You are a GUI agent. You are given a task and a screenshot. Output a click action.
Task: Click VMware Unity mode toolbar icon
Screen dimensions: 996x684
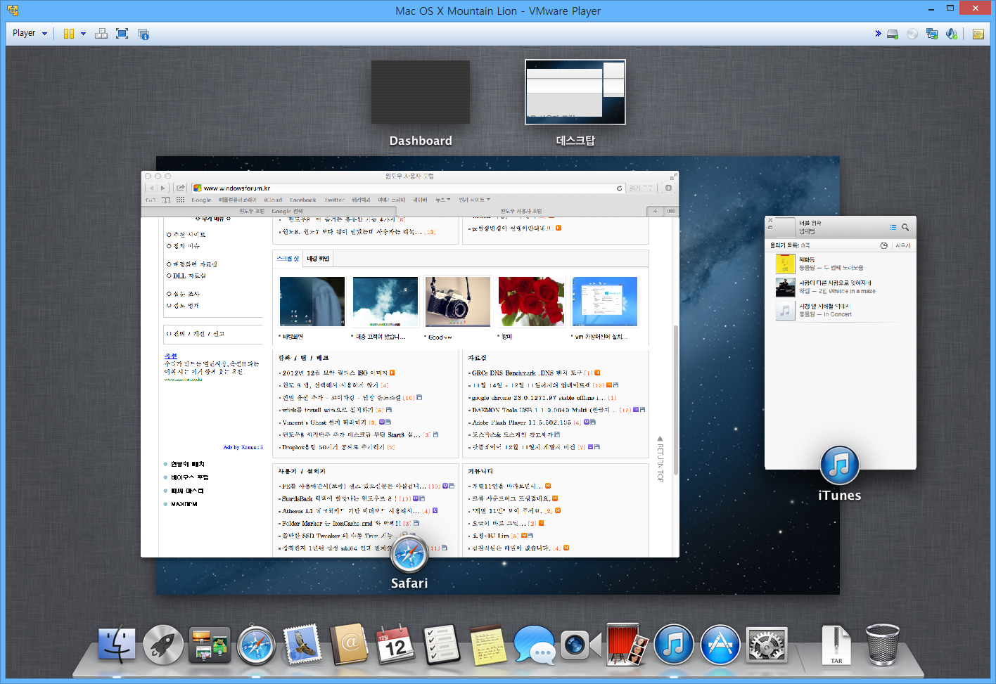(x=143, y=34)
